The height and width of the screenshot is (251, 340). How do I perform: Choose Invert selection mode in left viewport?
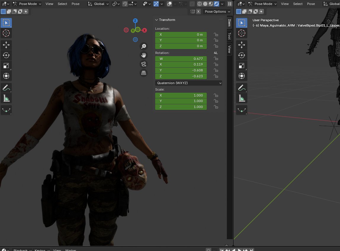20,12
